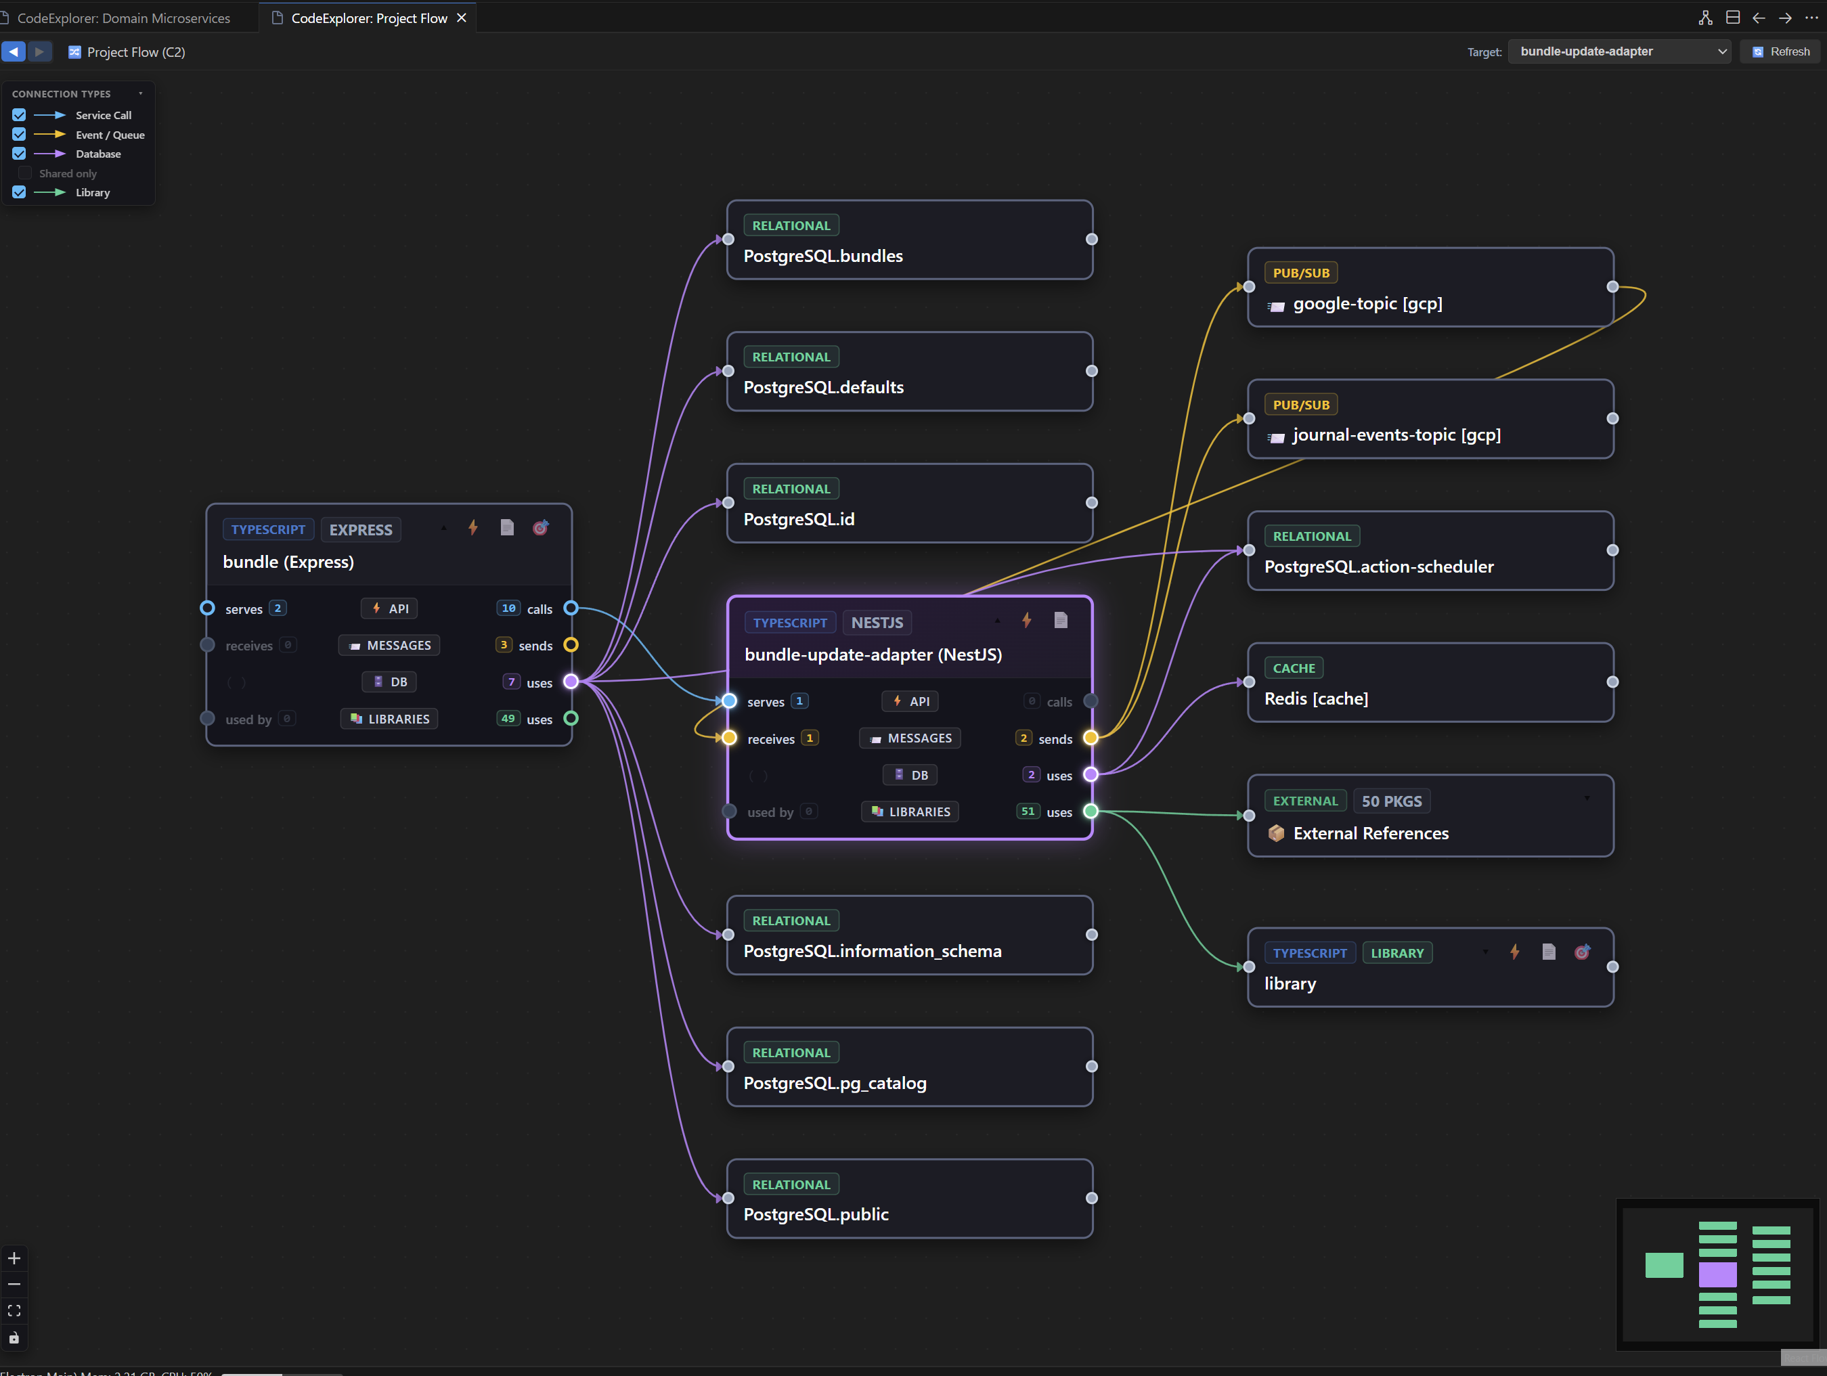Click the target icon on library node

pyautogui.click(x=1582, y=952)
